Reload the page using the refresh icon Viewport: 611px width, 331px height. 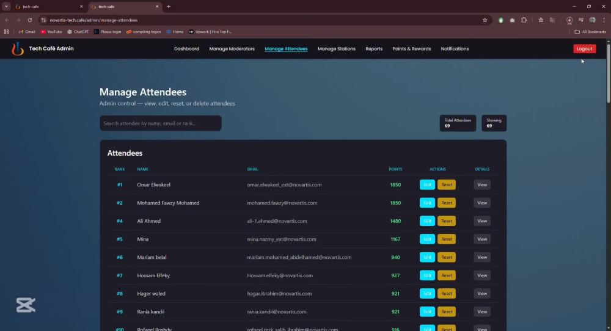pyautogui.click(x=29, y=20)
